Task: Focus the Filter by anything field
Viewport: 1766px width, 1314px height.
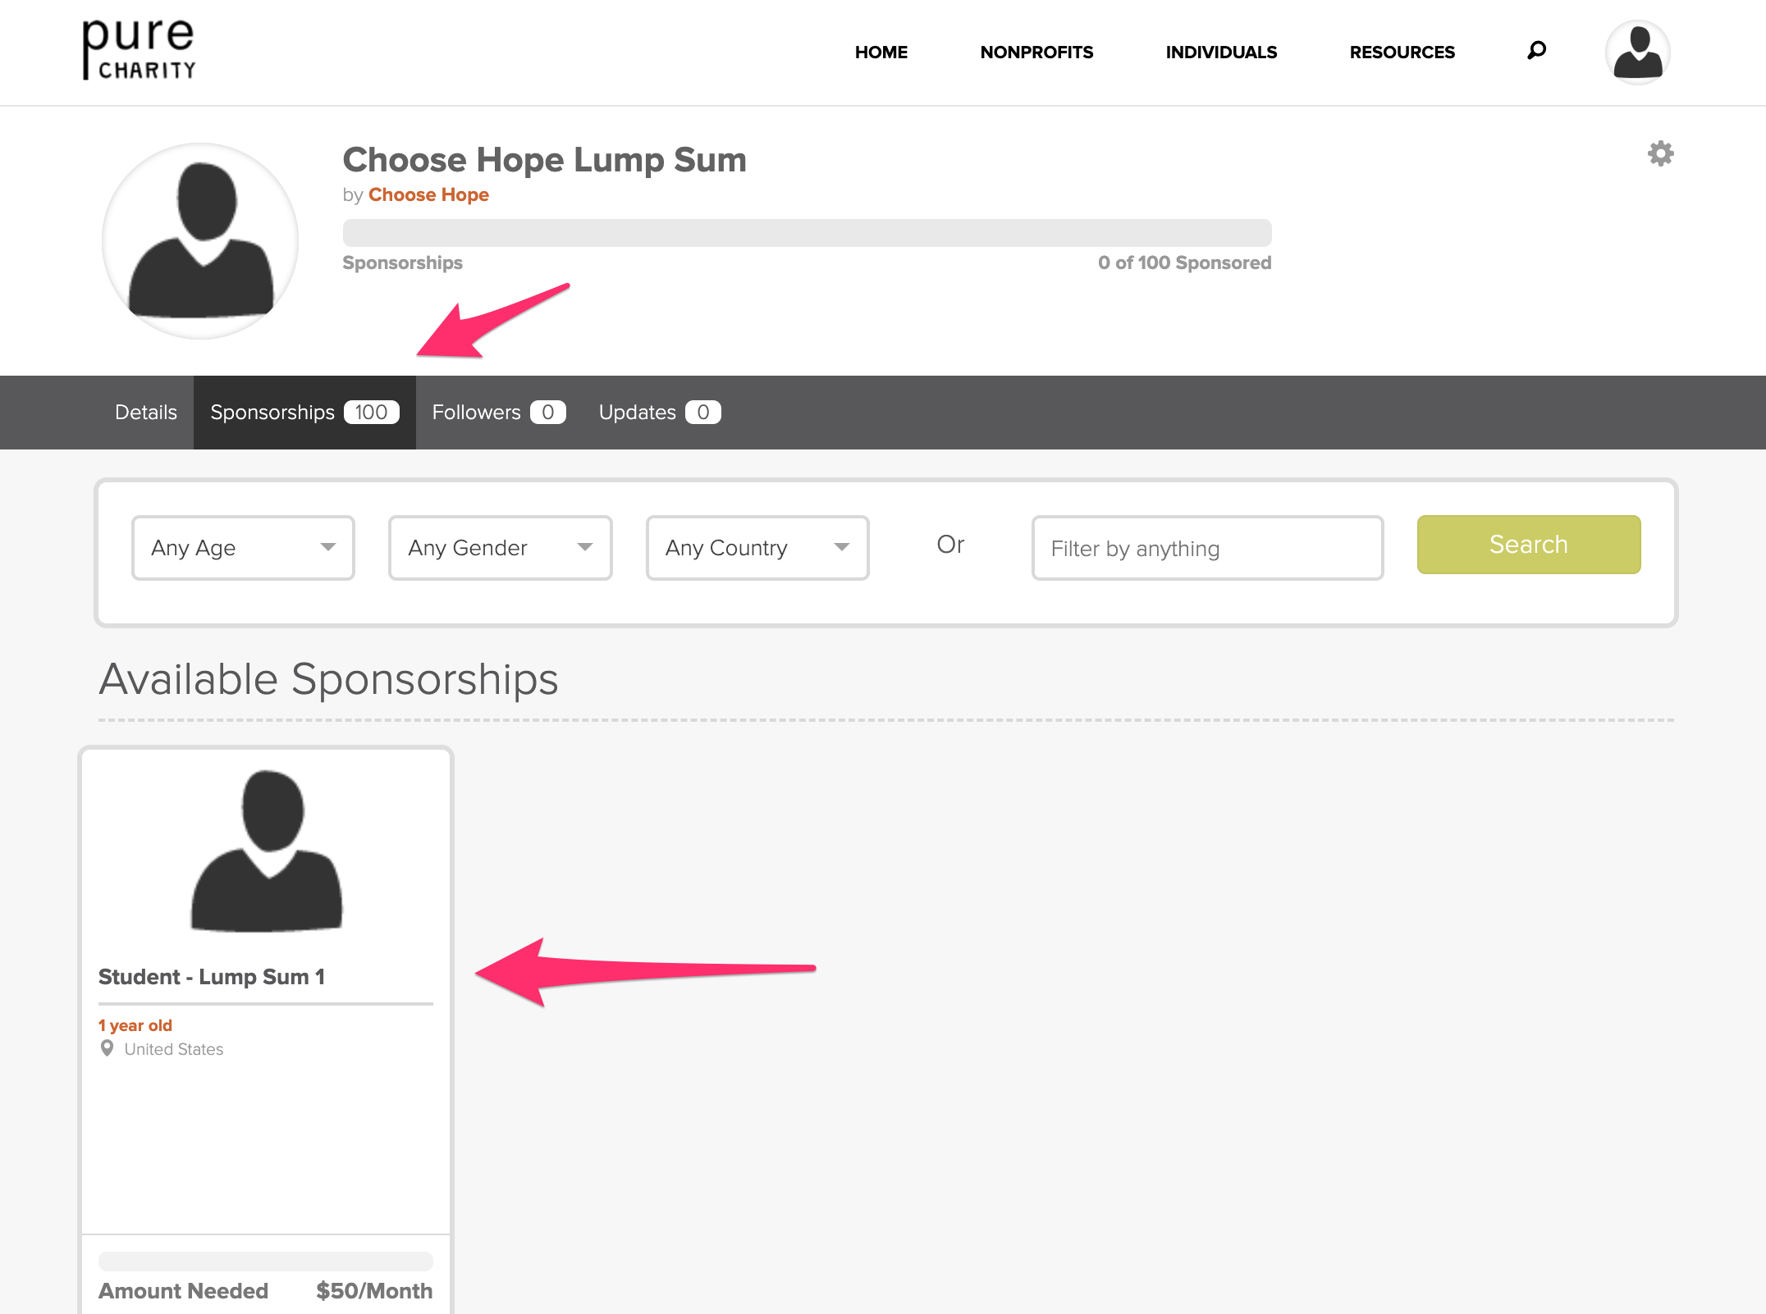Action: (x=1207, y=548)
